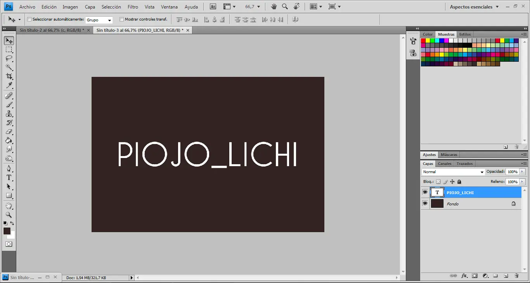Click the PIOJO_LICHI text layer thumbnail
The image size is (530, 283).
point(437,192)
